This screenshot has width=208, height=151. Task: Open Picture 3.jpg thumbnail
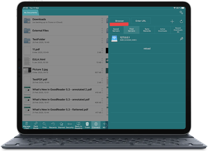[x=27, y=71]
